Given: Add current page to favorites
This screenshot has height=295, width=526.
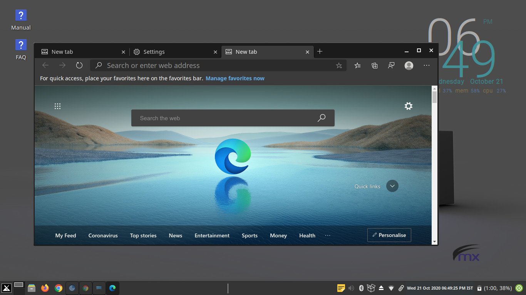Looking at the screenshot, I should coord(339,65).
